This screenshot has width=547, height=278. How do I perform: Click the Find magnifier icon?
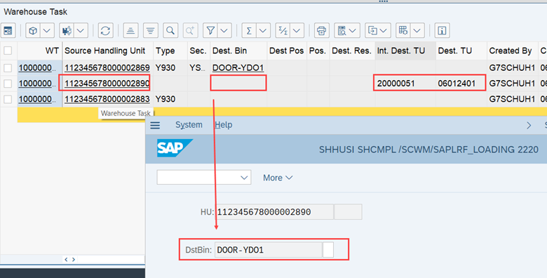click(170, 31)
